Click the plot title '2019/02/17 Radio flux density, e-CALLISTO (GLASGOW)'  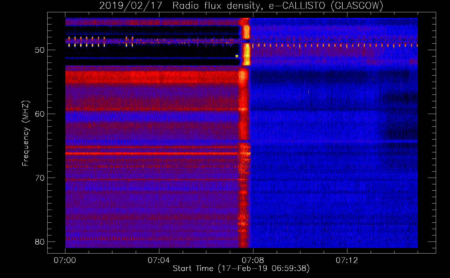coord(241,6)
